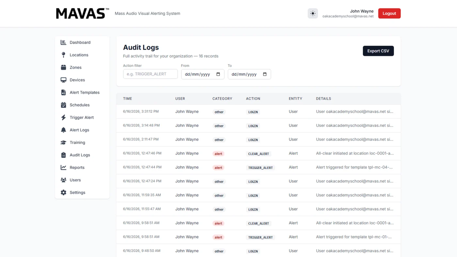Screen dimensions: 457x257
Task: Click the CATEGORY column header
Action: pos(222,98)
